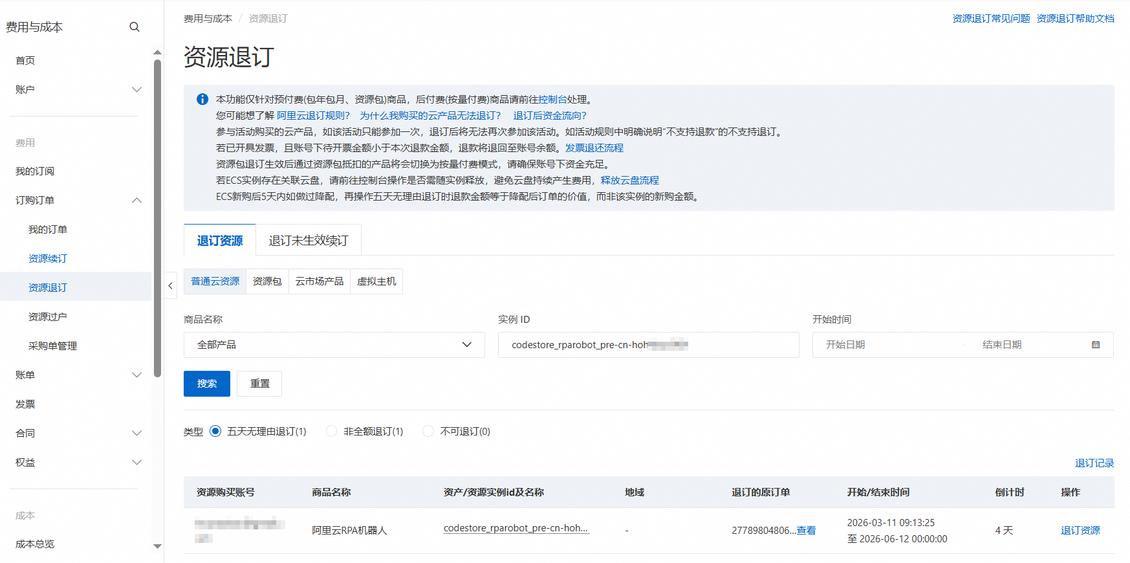Select 虚拟主机 sub-tab
This screenshot has width=1130, height=563.
(x=376, y=281)
